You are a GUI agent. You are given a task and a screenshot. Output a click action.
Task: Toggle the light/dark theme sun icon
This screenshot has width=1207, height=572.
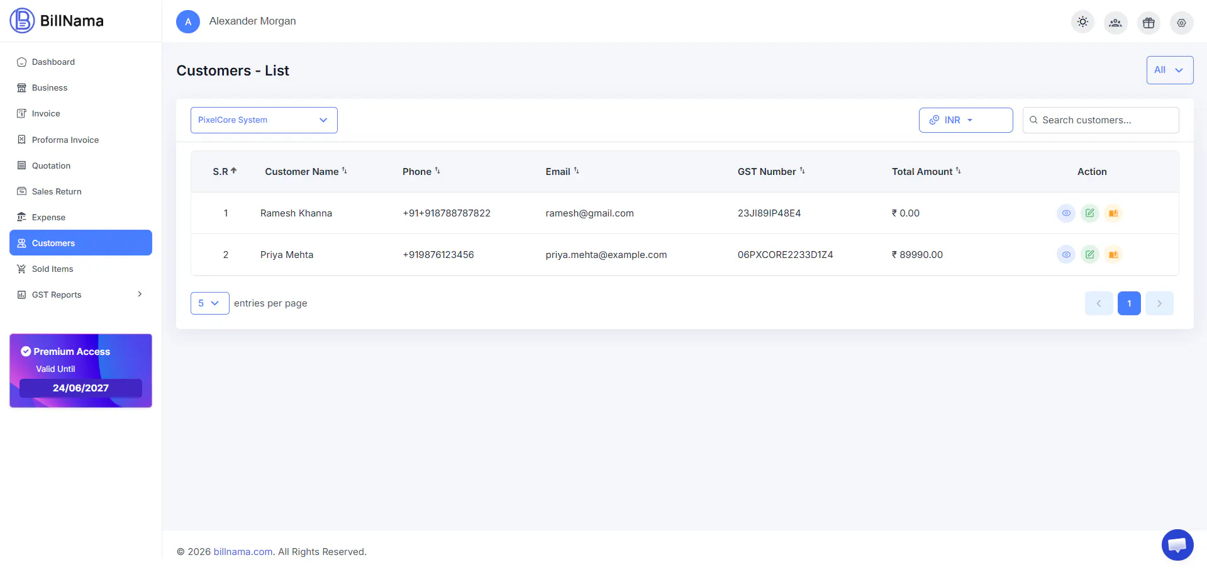click(1082, 22)
